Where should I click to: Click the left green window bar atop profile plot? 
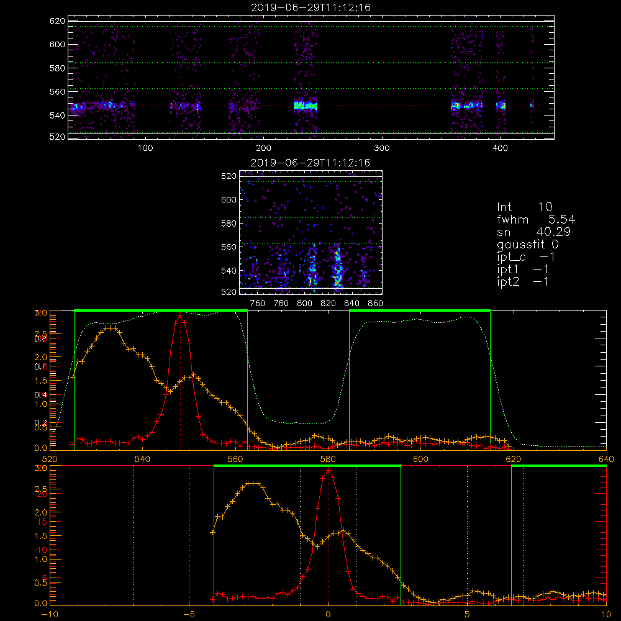click(161, 311)
